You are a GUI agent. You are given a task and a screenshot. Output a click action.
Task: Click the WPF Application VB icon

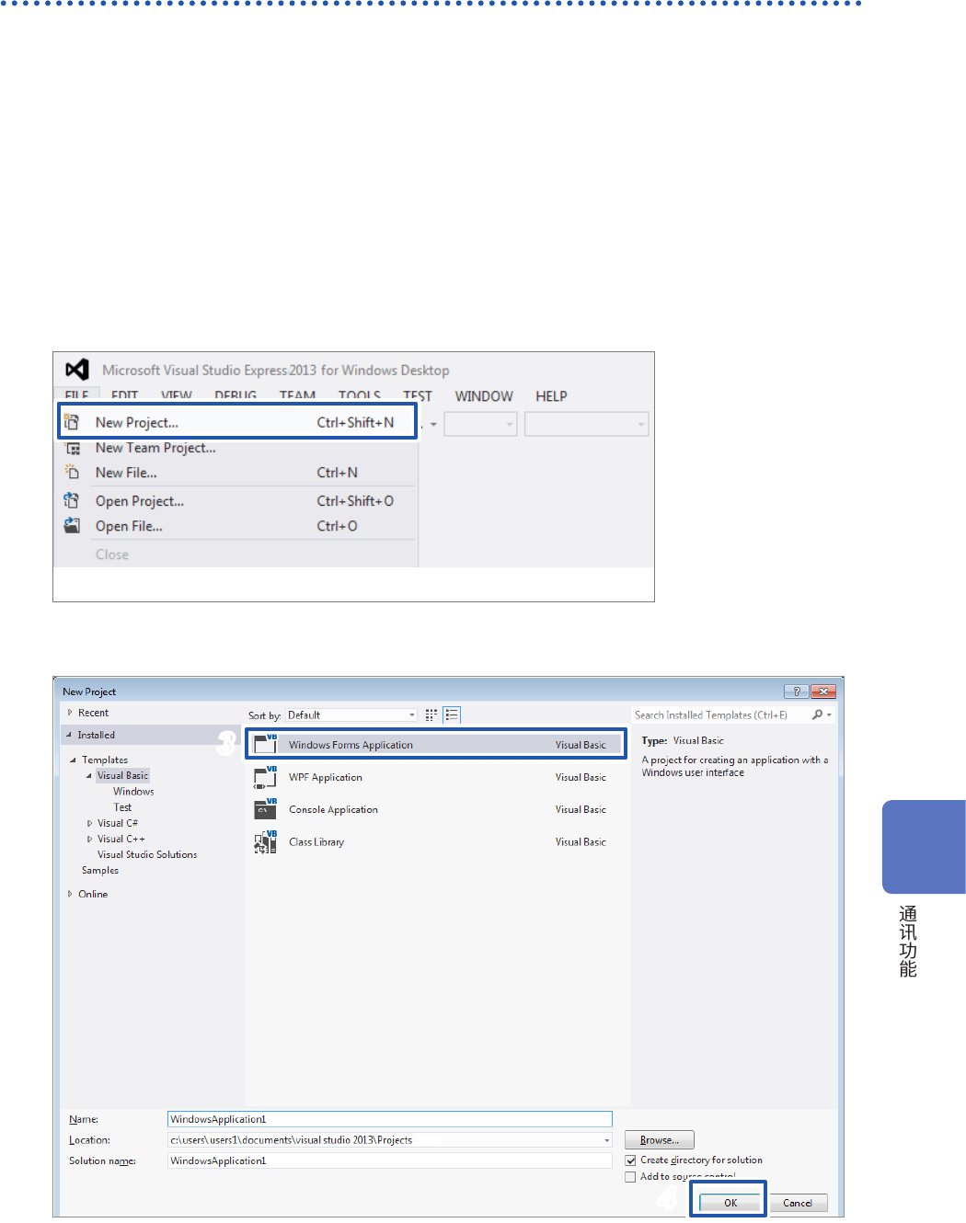click(266, 777)
